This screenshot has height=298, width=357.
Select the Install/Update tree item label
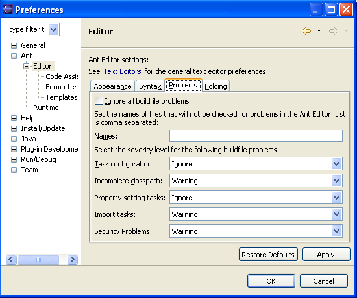click(x=43, y=128)
